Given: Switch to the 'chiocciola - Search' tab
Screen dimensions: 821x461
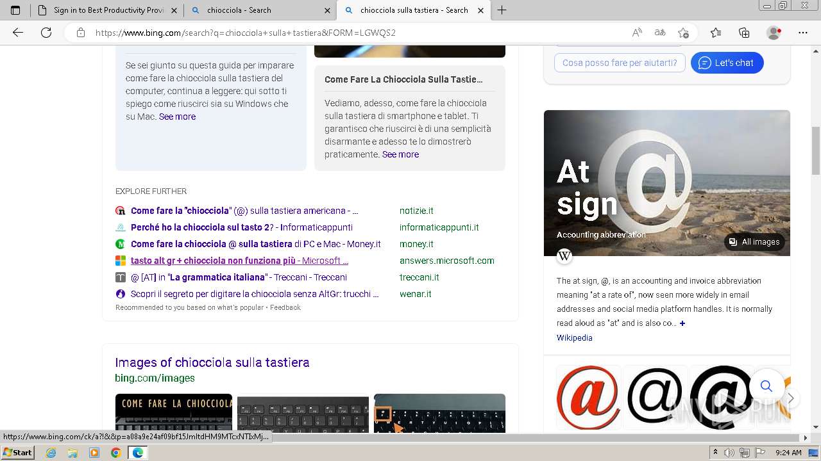Looking at the screenshot, I should tap(260, 10).
